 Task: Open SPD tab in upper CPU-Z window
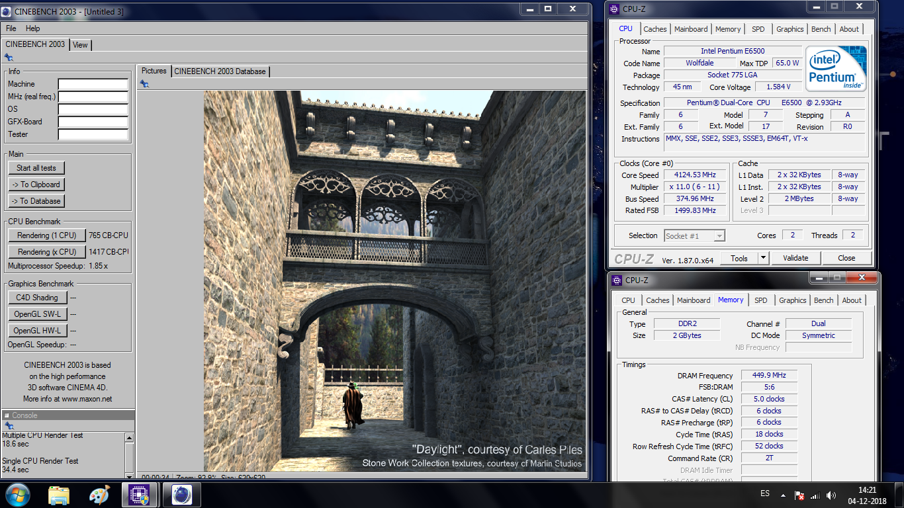pyautogui.click(x=758, y=29)
